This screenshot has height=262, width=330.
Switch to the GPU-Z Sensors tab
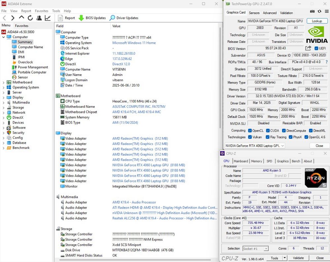tap(254, 13)
